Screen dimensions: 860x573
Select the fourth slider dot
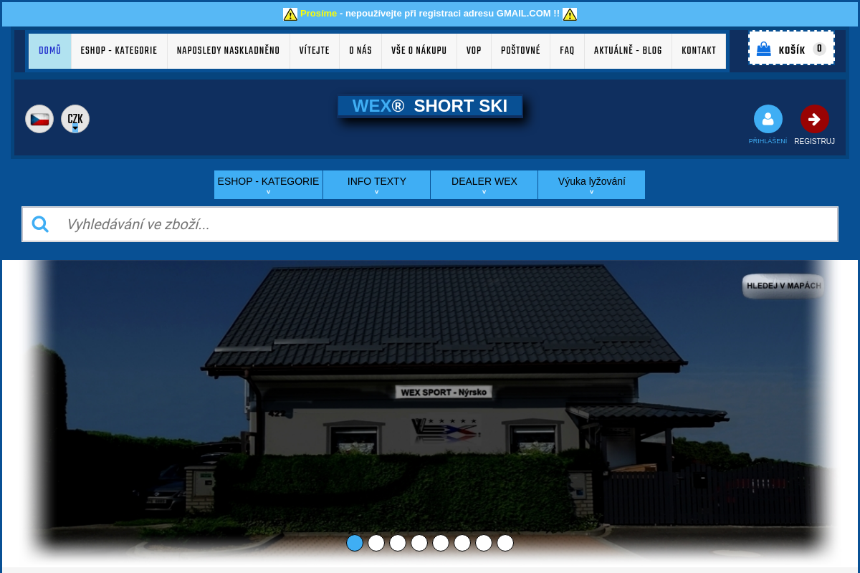click(x=419, y=543)
